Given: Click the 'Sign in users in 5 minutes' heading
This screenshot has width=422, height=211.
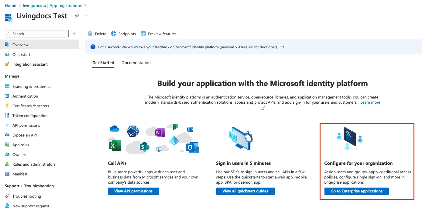Looking at the screenshot, I should coord(243,163).
